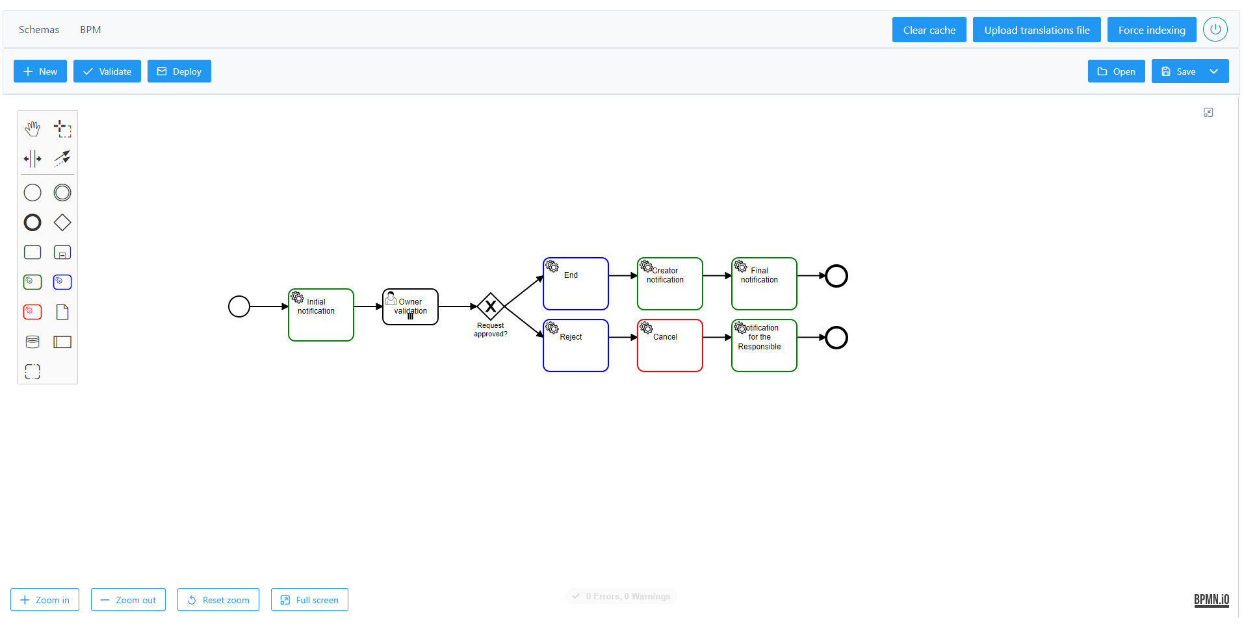
Task: Activate the global connect arrow tool
Action: click(62, 158)
